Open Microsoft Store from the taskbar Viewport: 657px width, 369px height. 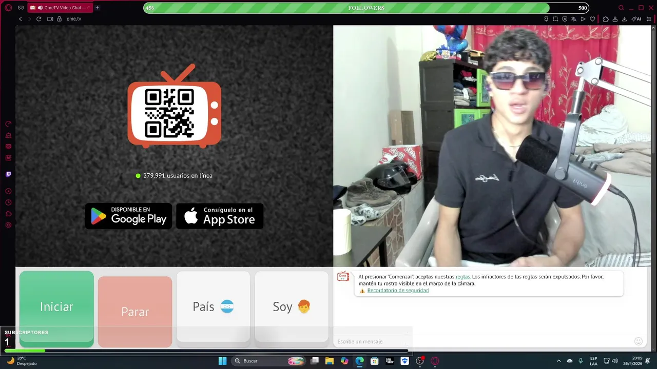(375, 361)
